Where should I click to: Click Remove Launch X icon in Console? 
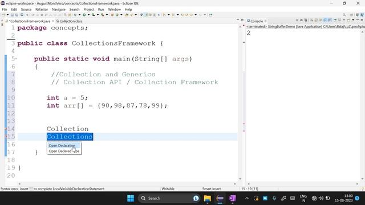302,20
